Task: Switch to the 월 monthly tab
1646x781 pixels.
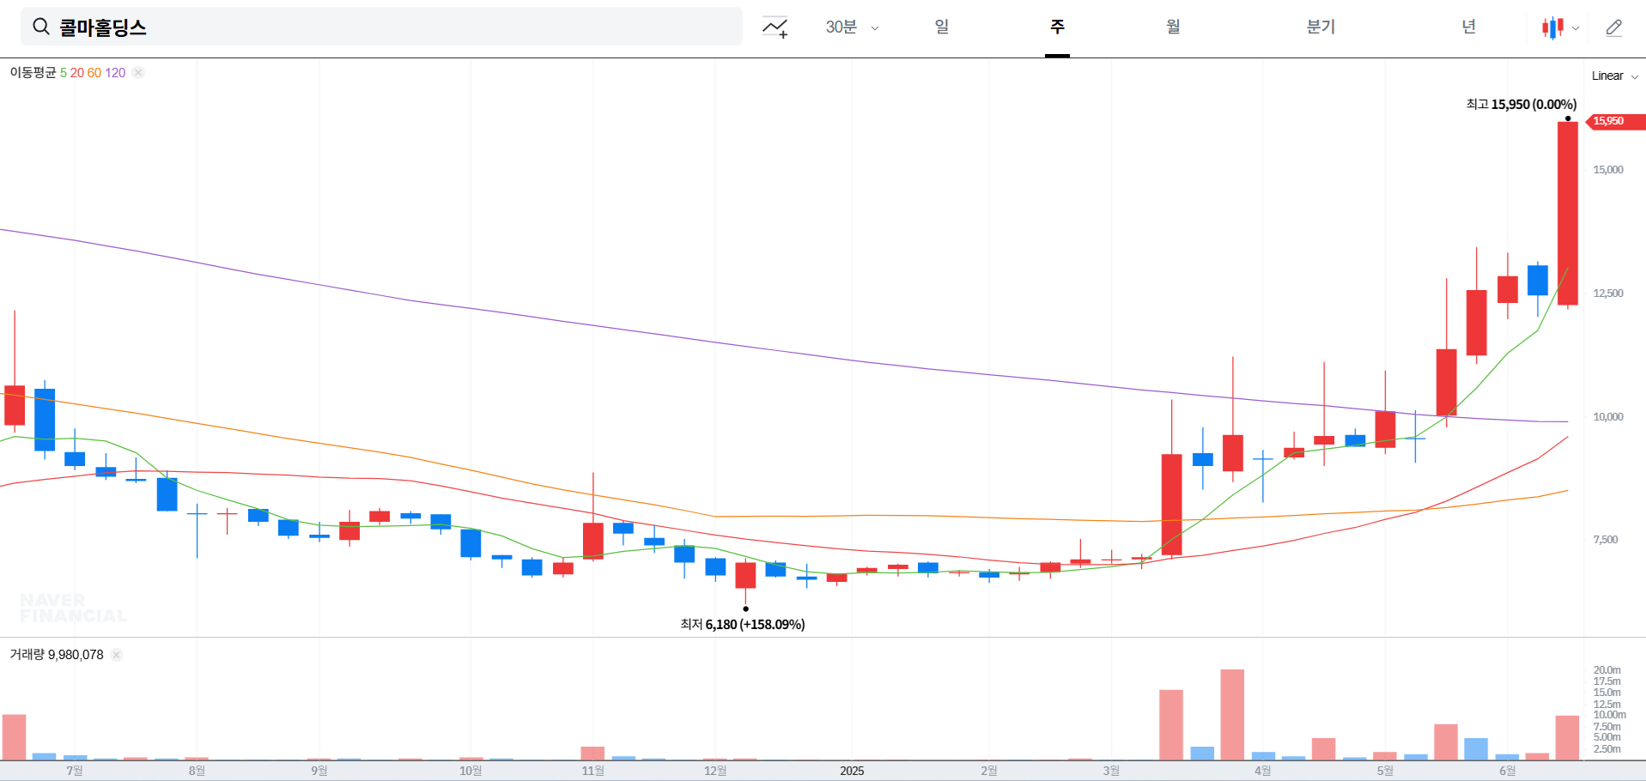Action: (x=1173, y=27)
